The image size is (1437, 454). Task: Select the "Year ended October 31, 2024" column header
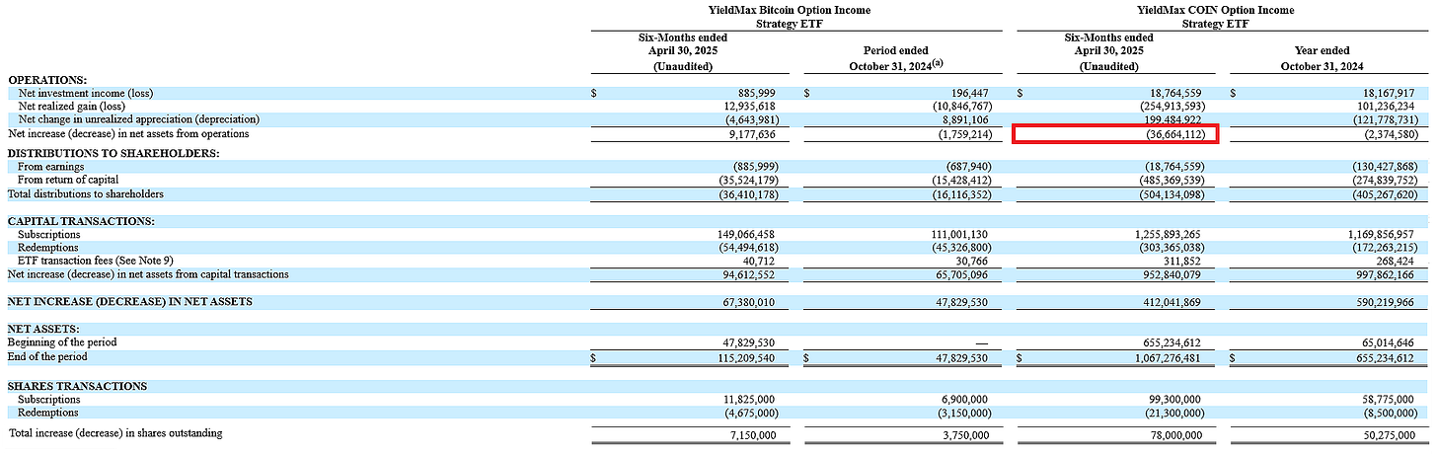pyautogui.click(x=1321, y=58)
